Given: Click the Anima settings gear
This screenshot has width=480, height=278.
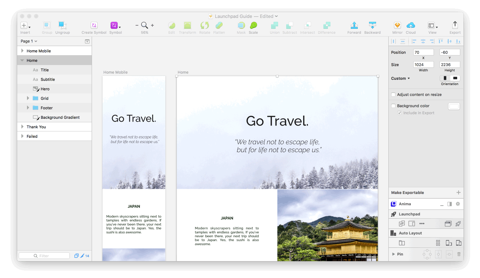Looking at the screenshot, I should [x=458, y=204].
